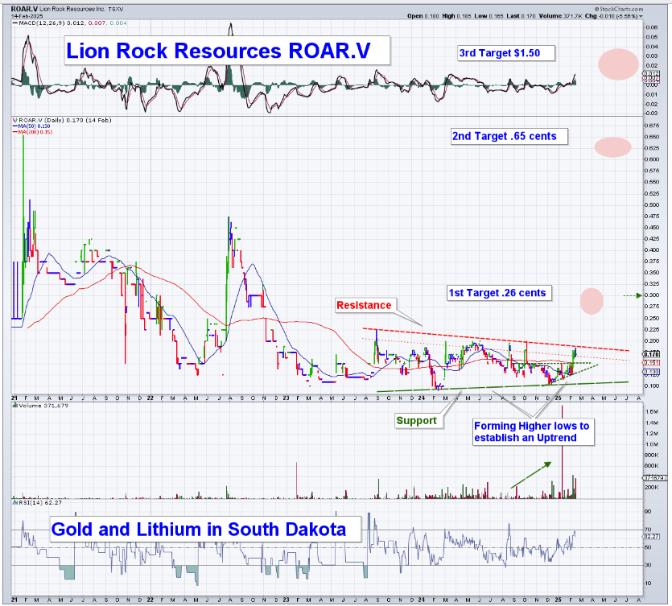Click the green Support label
The image size is (672, 606).
click(x=418, y=421)
